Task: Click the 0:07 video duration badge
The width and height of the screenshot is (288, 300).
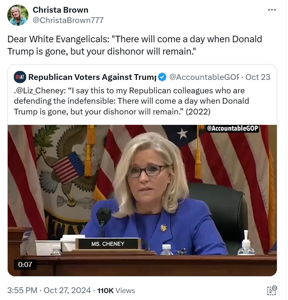Action: coord(25,265)
